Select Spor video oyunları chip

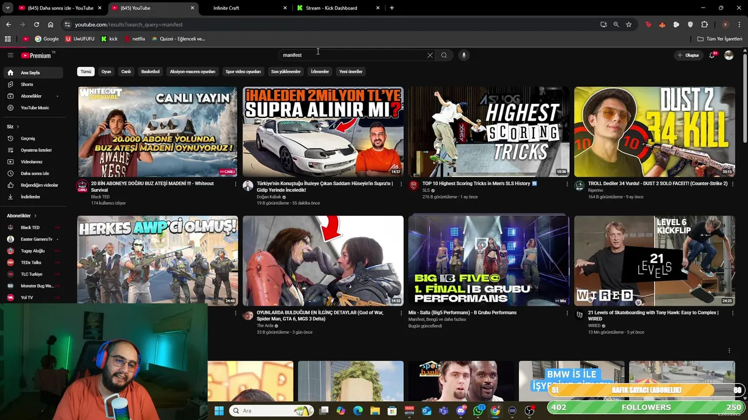coord(243,72)
